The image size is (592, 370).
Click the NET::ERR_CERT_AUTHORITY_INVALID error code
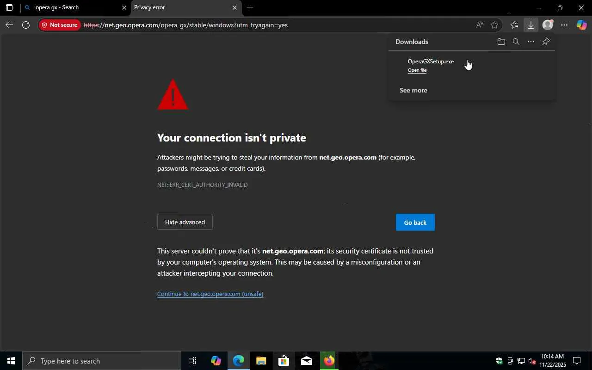[x=203, y=185]
